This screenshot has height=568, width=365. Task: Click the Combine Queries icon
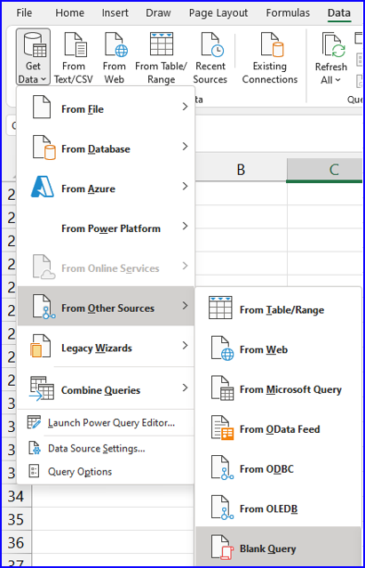click(42, 388)
